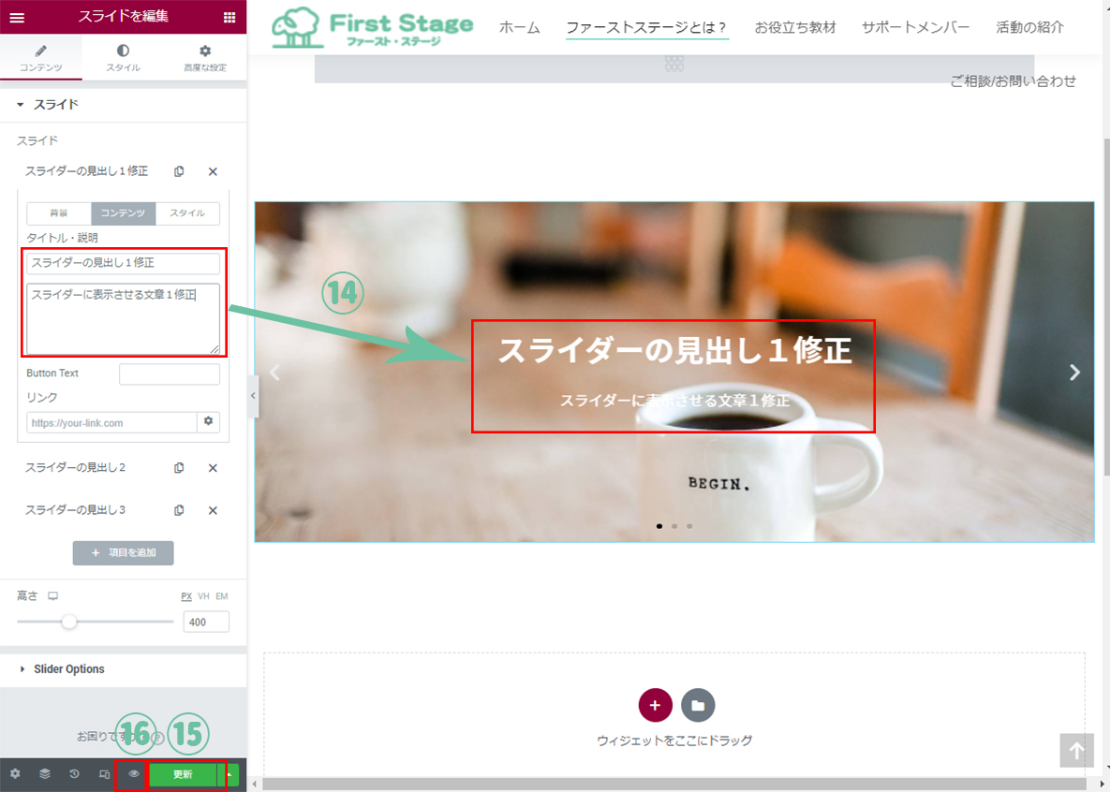This screenshot has height=792, width=1111.
Task: Switch responsive mode via the device icon
Action: pos(105,774)
